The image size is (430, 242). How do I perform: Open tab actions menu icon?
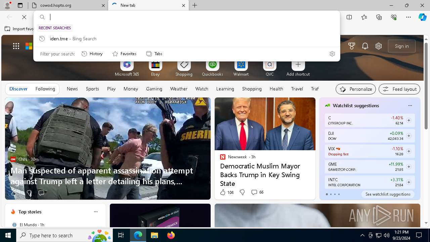[20, 5]
